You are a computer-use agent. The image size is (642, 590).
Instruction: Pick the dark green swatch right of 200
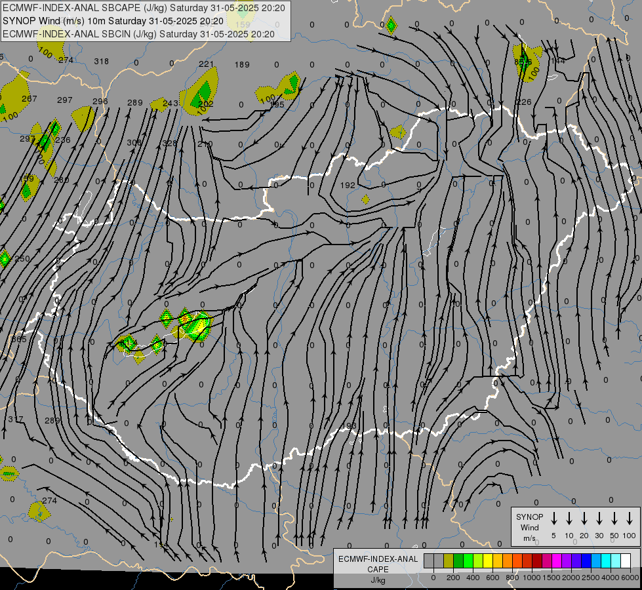point(458,561)
